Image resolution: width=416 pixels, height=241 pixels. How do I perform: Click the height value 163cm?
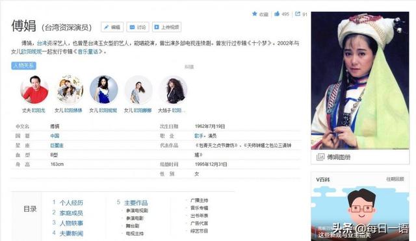tap(57, 164)
